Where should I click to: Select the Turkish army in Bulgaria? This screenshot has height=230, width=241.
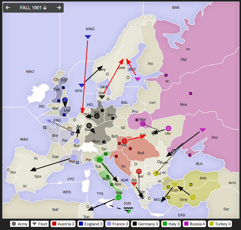pyautogui.click(x=156, y=173)
